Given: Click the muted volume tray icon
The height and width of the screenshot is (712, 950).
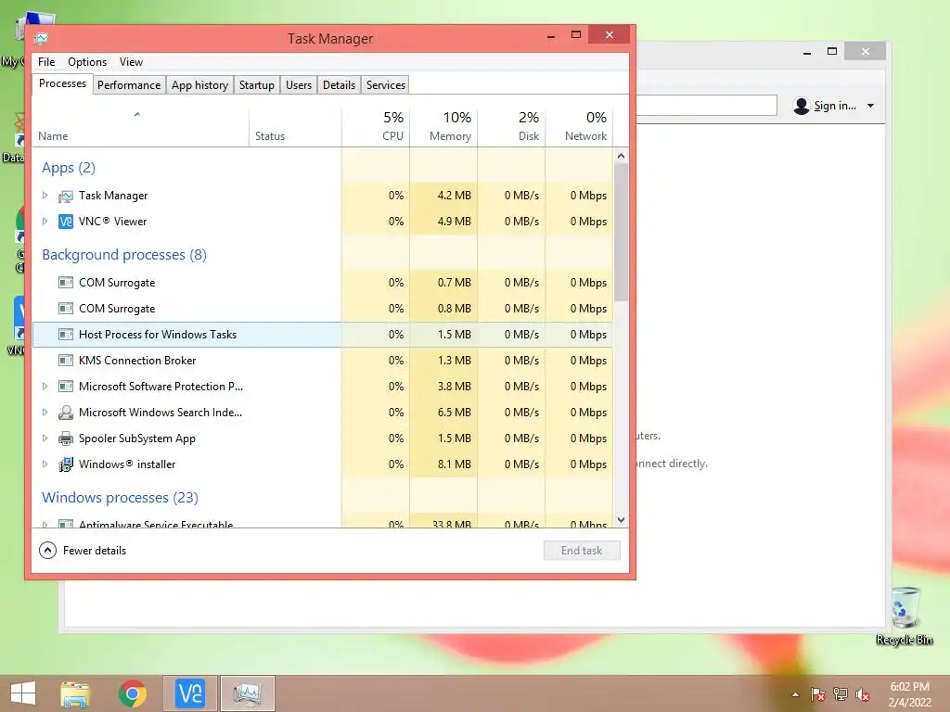Looking at the screenshot, I should [x=863, y=694].
